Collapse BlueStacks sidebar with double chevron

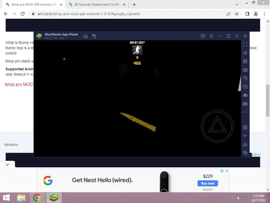[245, 36]
